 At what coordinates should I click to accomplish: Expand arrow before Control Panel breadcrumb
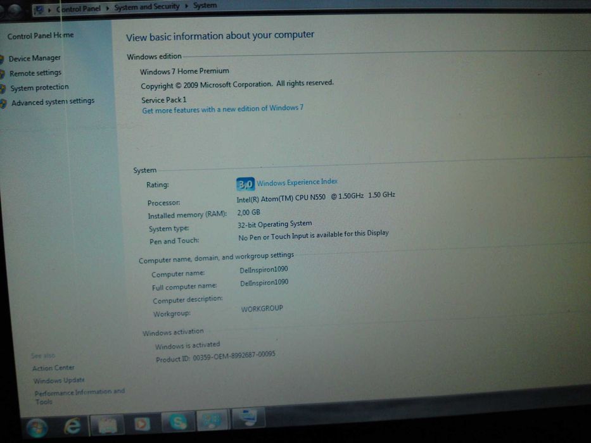49,9
